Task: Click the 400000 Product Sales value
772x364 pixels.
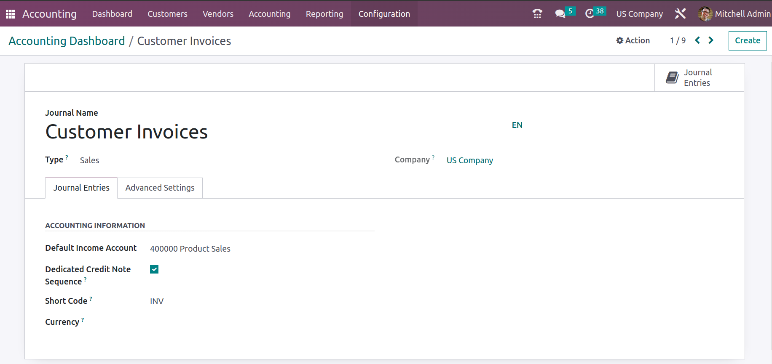Action: pyautogui.click(x=190, y=249)
